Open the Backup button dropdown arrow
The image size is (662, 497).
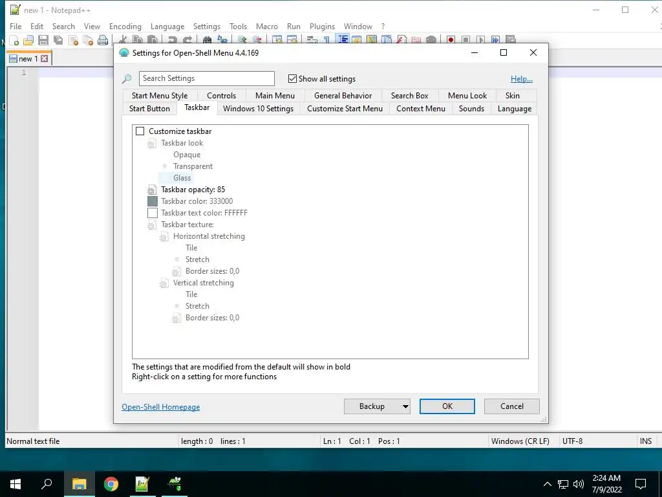coord(405,406)
